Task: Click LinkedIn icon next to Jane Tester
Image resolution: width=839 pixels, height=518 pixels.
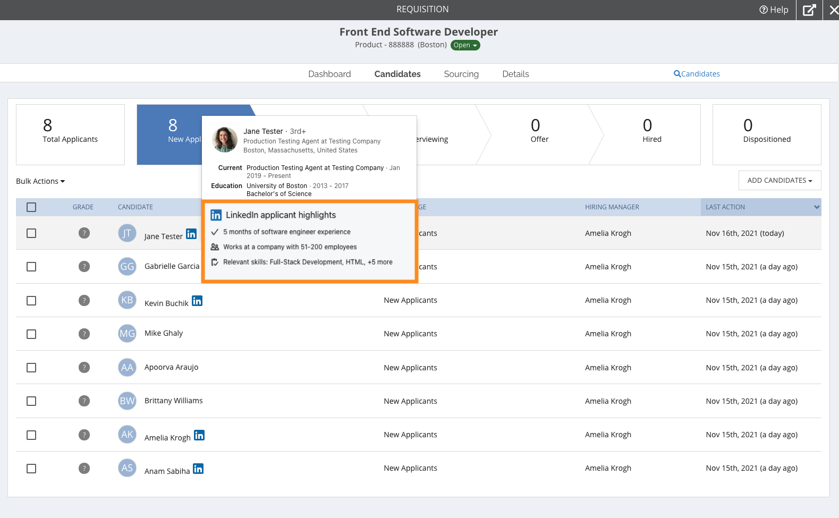Action: [191, 234]
